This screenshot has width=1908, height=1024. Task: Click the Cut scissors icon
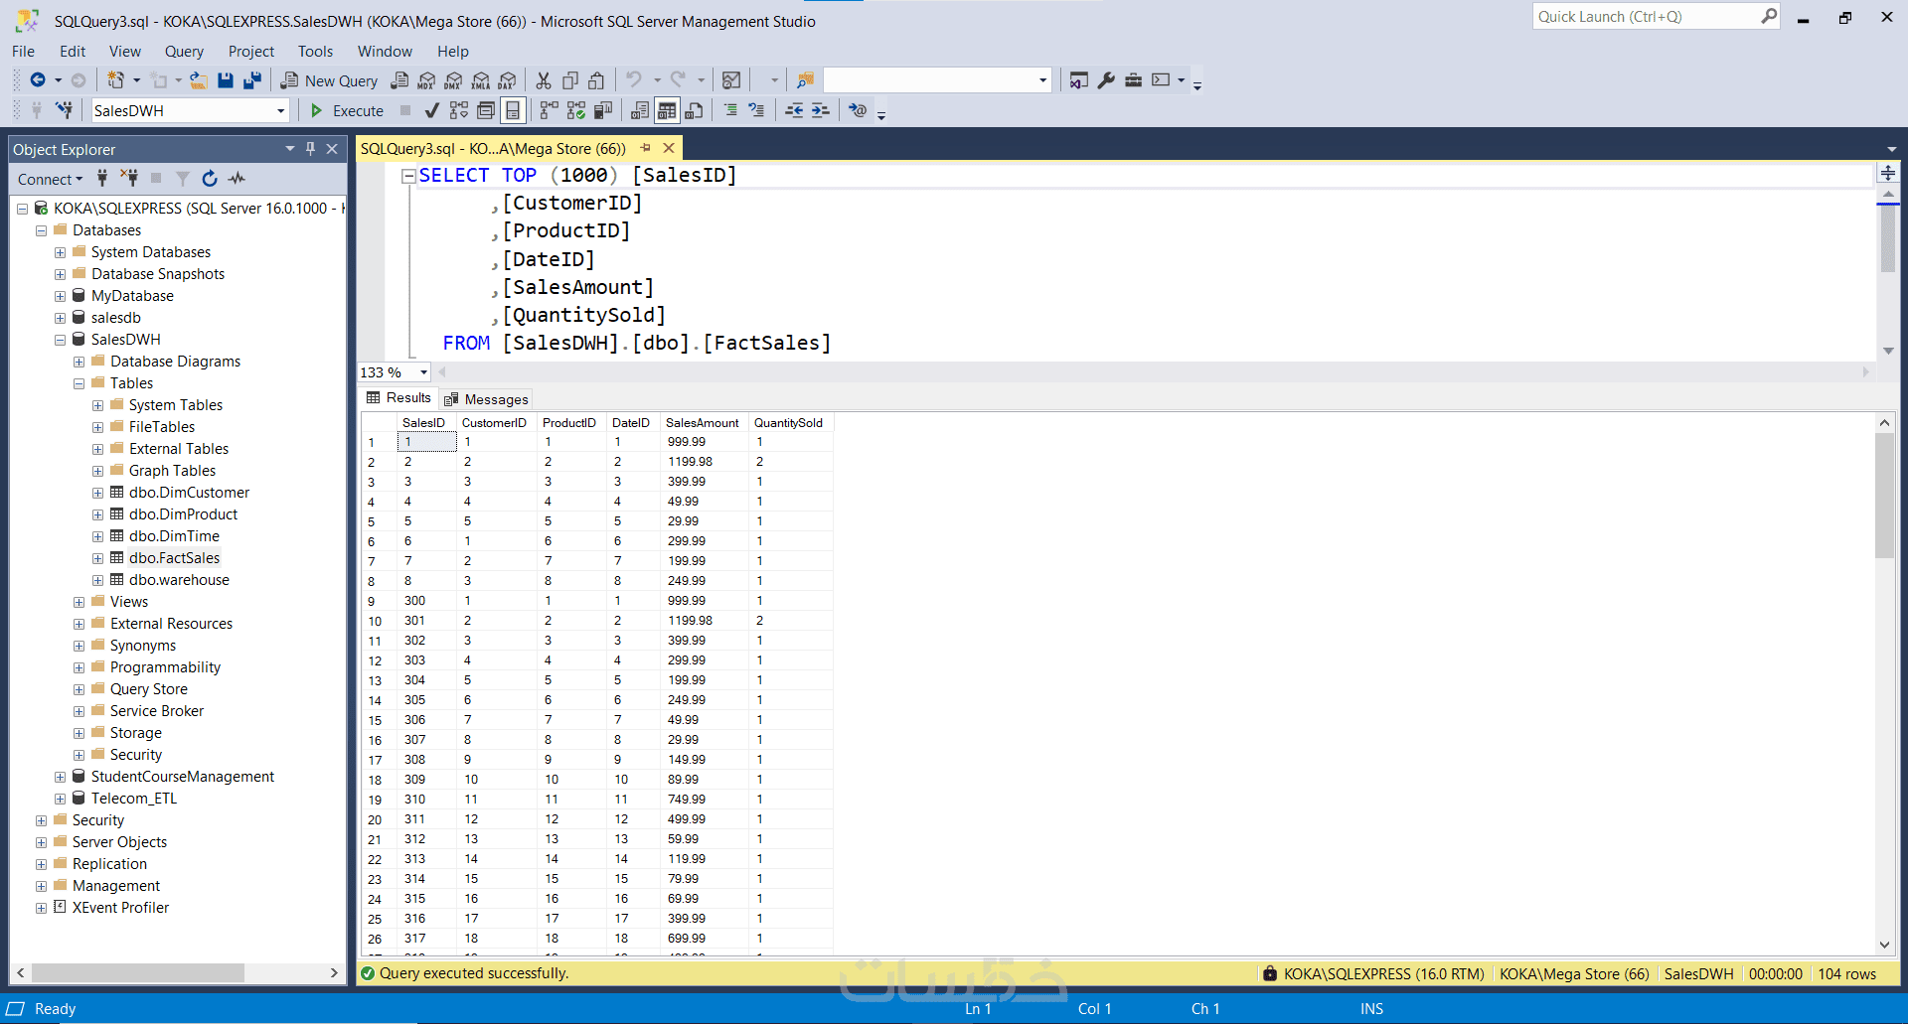[544, 80]
